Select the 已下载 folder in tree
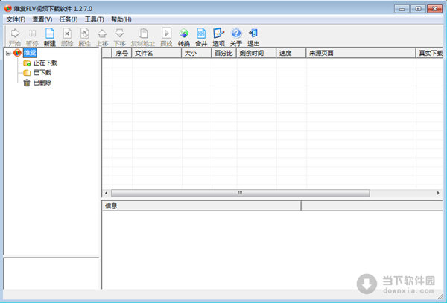Image resolution: width=447 pixels, height=303 pixels. point(42,73)
